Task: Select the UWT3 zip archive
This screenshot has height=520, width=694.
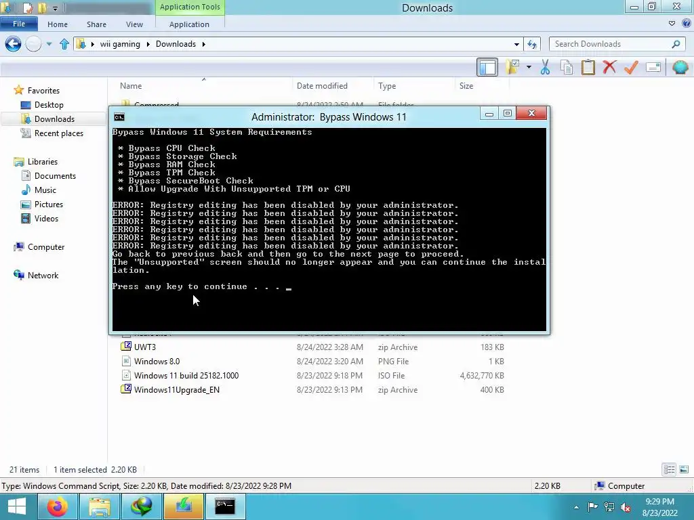Action: click(145, 347)
